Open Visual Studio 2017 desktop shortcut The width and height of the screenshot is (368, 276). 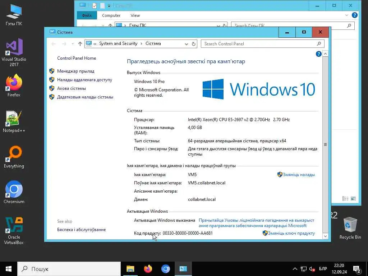tap(14, 52)
